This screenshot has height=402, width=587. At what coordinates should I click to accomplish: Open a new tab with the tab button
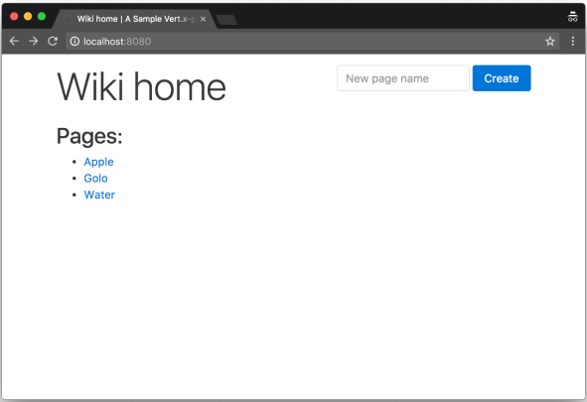(x=226, y=20)
